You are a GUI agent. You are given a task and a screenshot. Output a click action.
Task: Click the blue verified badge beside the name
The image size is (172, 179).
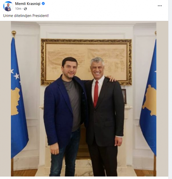tap(43, 4)
